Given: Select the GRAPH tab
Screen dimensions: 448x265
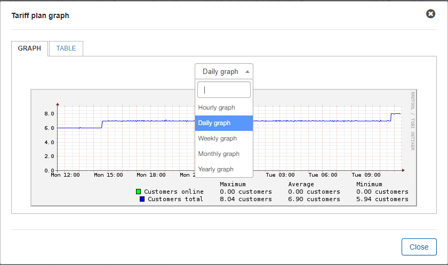Looking at the screenshot, I should pyautogui.click(x=29, y=48).
